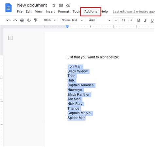155x147 pixels.
Task: Click the New document title
Action: pyautogui.click(x=32, y=5)
